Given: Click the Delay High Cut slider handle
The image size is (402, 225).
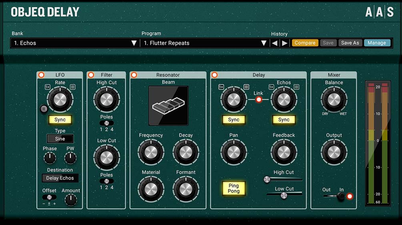Looking at the screenshot, I should (x=267, y=180).
